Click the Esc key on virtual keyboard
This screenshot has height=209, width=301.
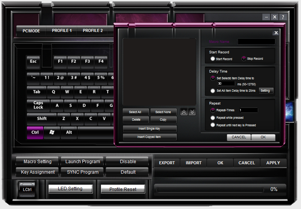tap(33, 61)
